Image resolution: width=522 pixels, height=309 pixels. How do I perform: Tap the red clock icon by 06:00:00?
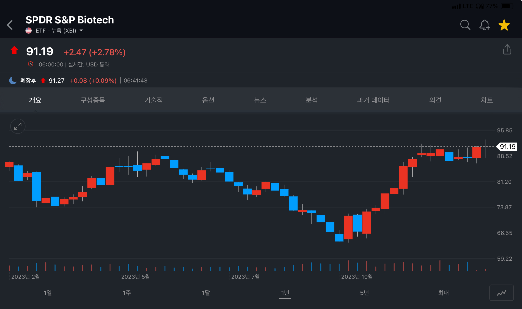(x=31, y=64)
